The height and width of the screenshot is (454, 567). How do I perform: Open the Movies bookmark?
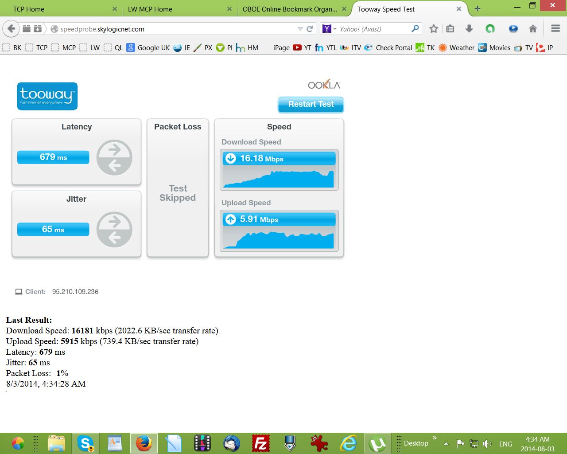tap(494, 47)
